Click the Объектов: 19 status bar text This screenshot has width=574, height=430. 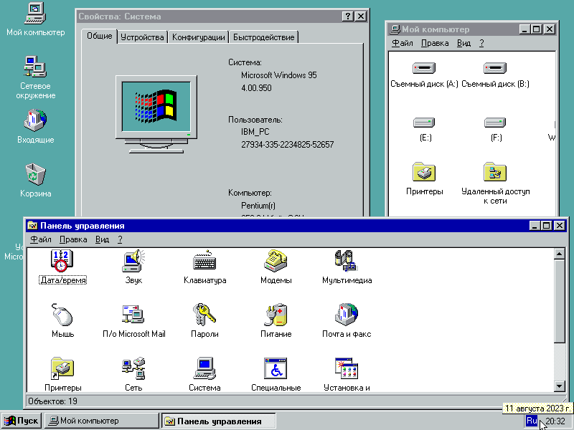pyautogui.click(x=52, y=401)
